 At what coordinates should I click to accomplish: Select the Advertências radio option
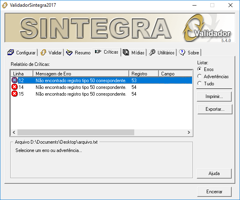click(200, 77)
